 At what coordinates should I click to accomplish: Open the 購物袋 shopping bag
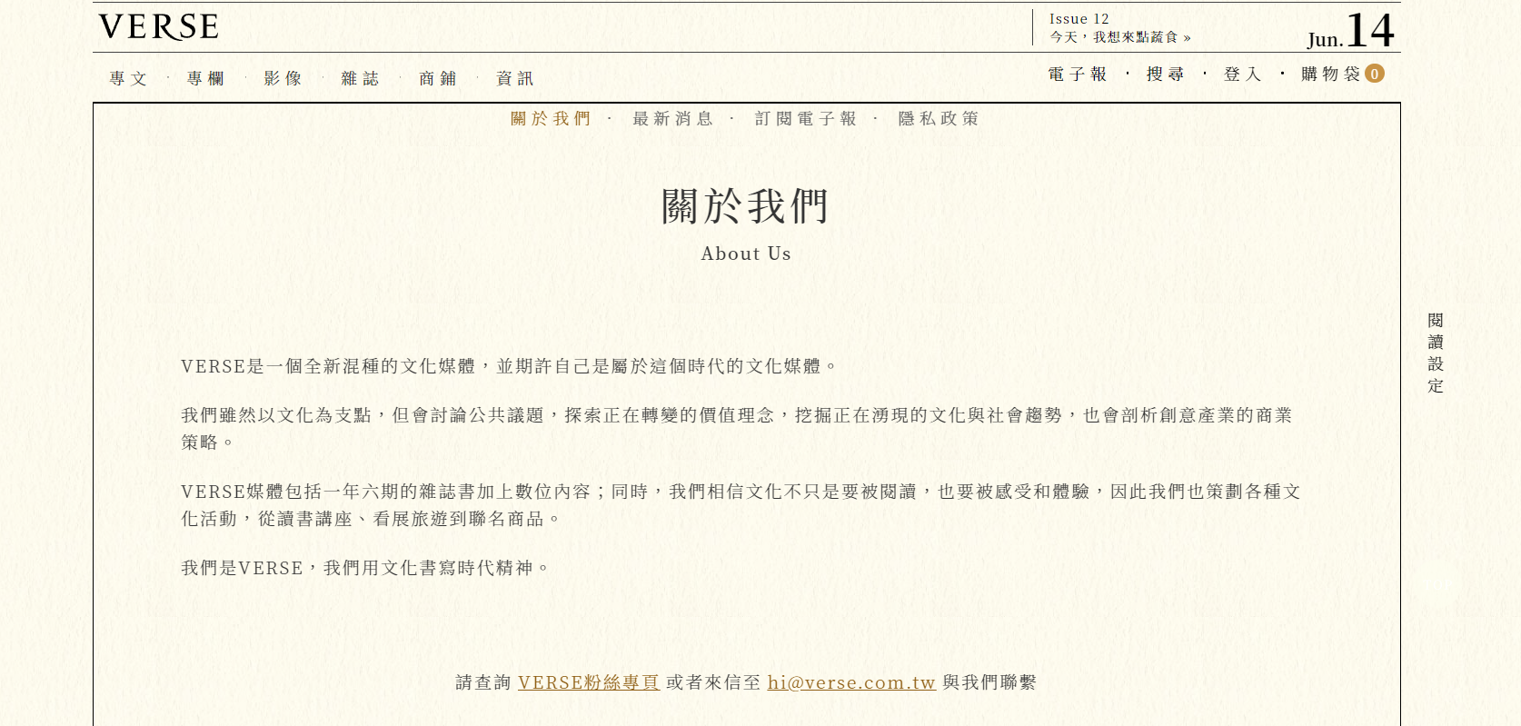1331,75
